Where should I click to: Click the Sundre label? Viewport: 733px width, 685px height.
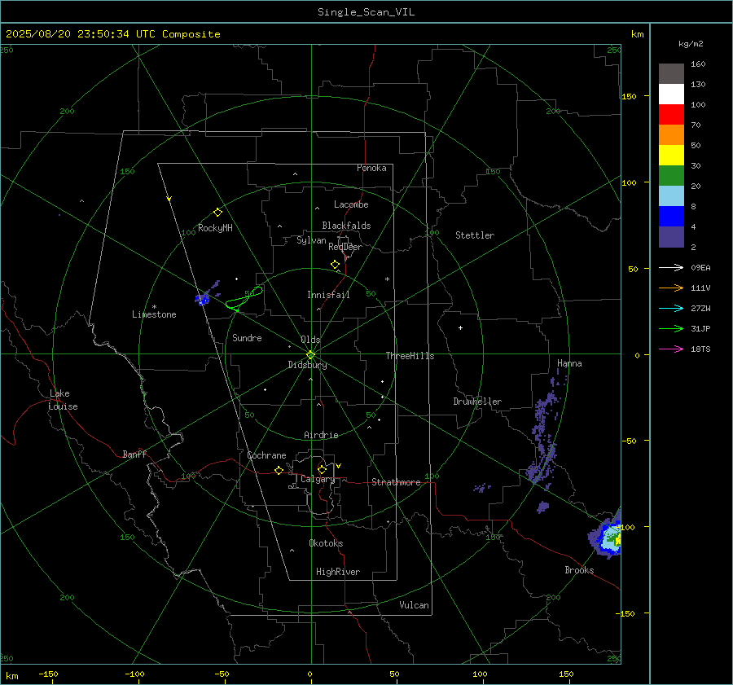[x=247, y=337]
